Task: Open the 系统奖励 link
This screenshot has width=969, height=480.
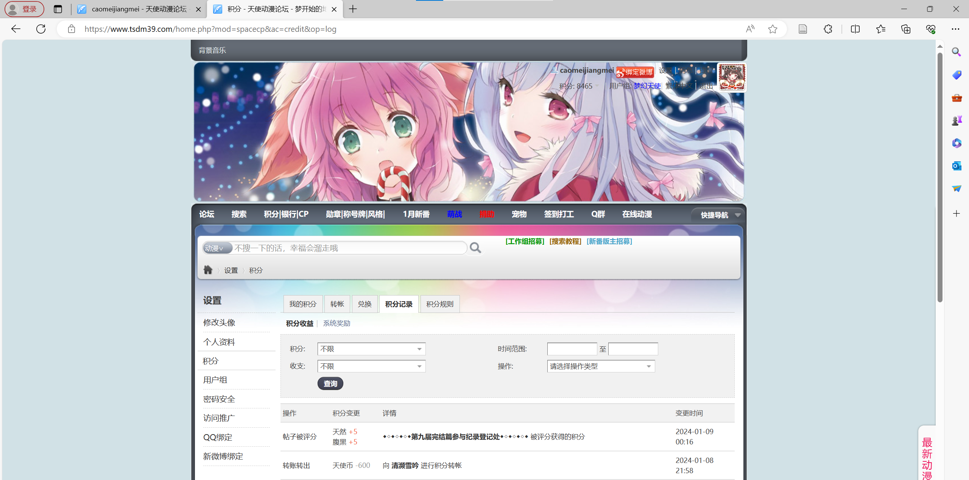Action: pyautogui.click(x=337, y=323)
